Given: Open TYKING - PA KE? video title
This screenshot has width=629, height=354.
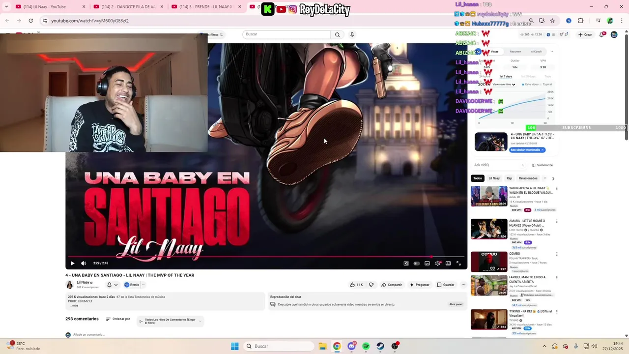Looking at the screenshot, I should [530, 313].
